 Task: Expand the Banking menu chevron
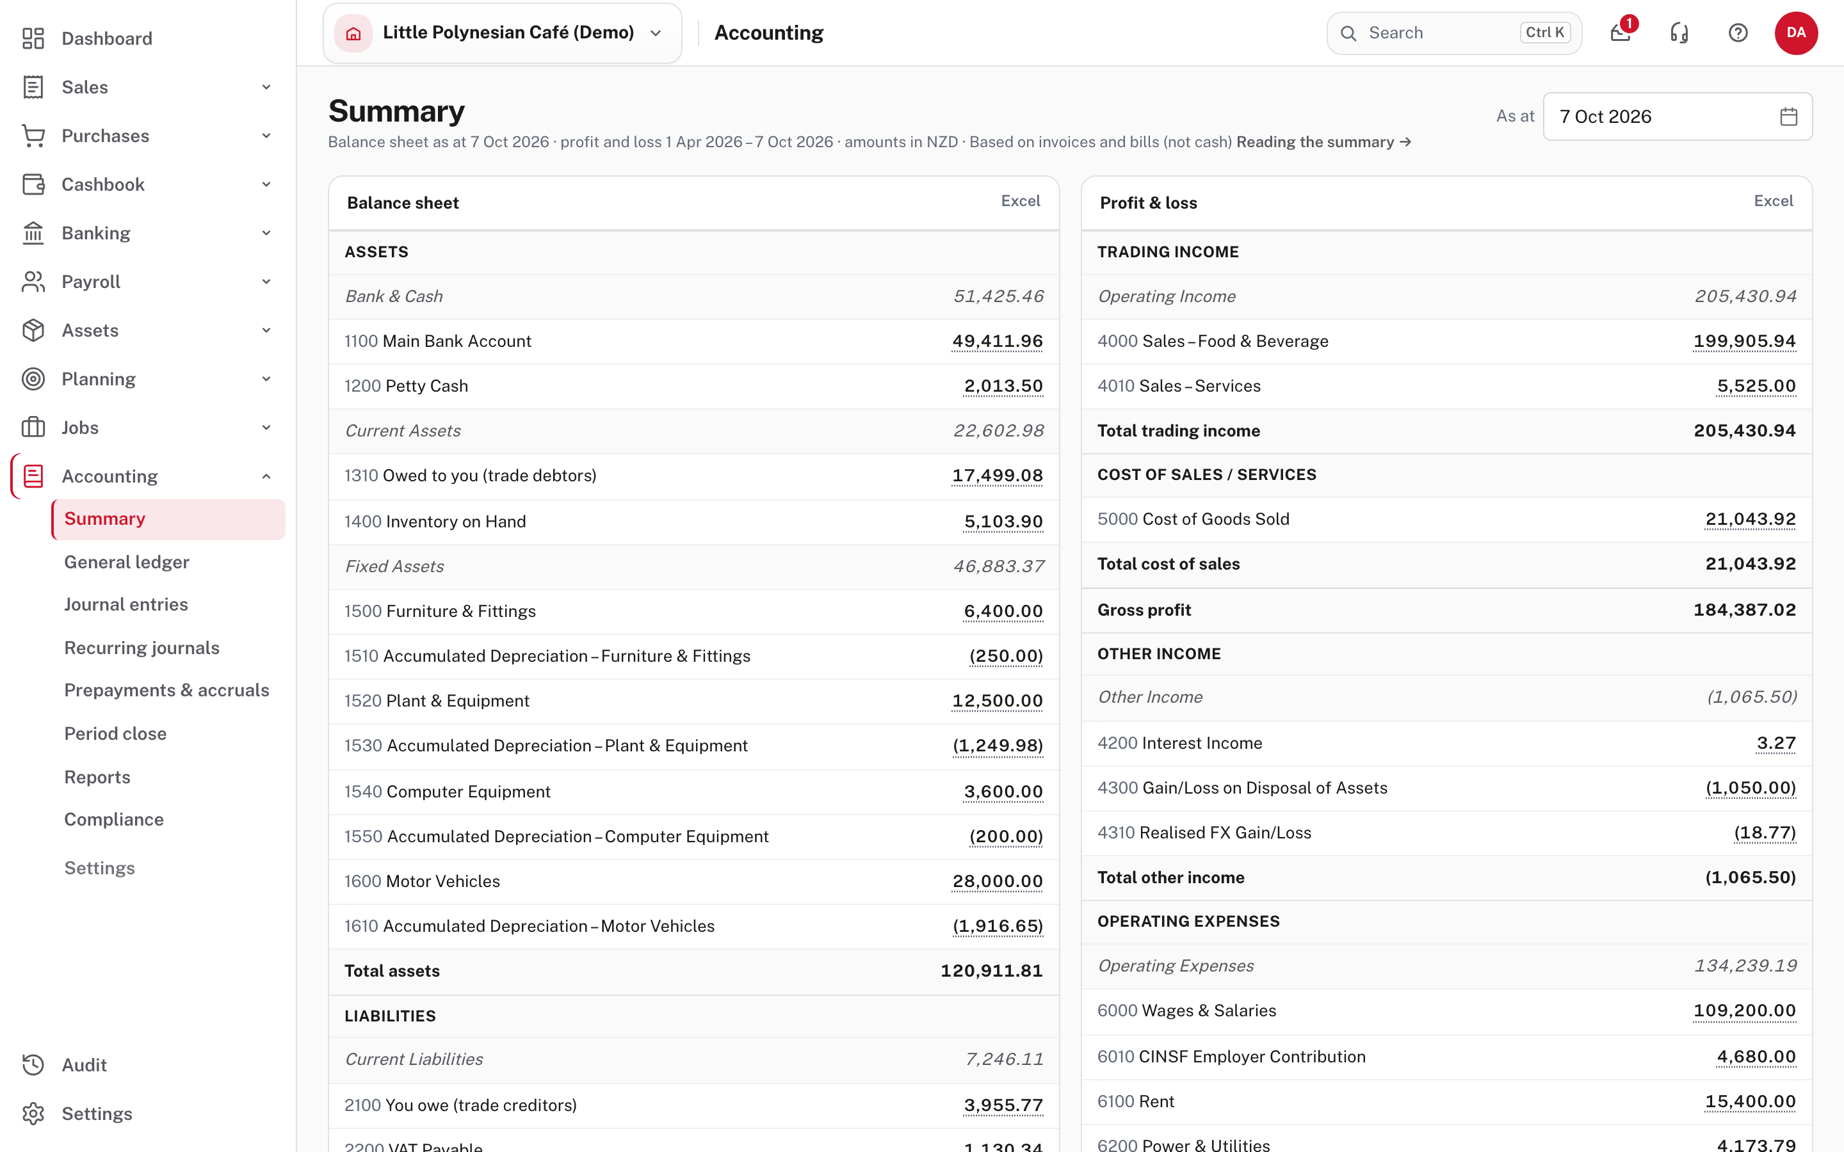[x=266, y=233]
